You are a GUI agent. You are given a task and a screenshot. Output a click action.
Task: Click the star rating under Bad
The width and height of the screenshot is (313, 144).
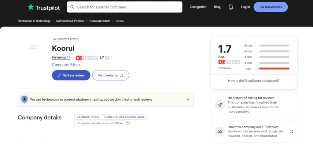point(229,62)
